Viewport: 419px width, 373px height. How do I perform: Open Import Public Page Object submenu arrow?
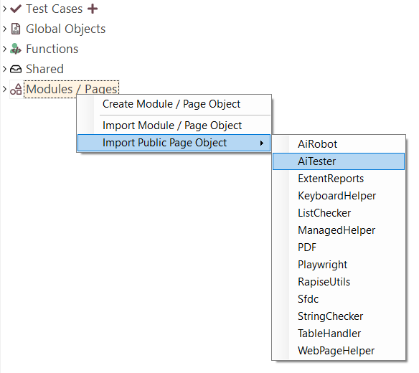coord(262,143)
